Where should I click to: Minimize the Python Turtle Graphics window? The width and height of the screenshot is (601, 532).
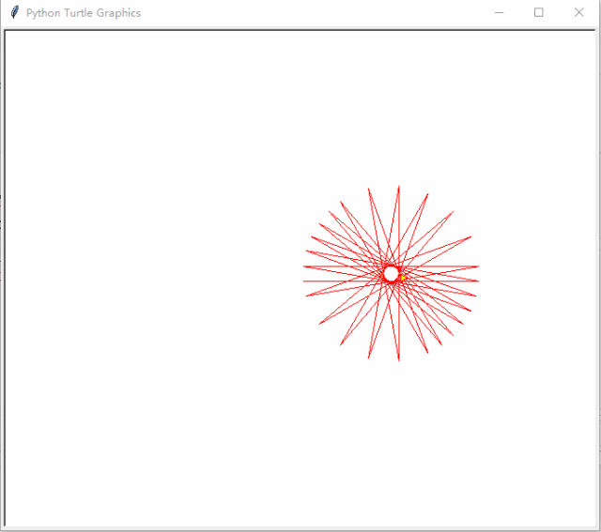point(499,12)
